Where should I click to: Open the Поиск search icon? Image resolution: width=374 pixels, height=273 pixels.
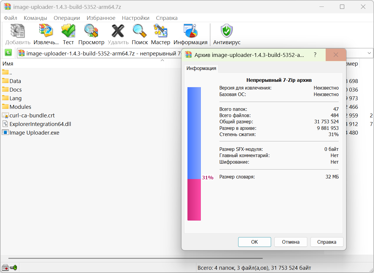[x=140, y=31]
